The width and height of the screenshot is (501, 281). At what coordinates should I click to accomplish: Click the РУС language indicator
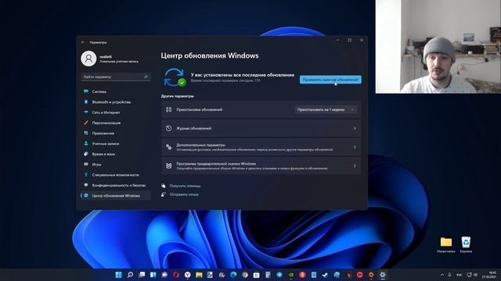[x=460, y=275]
